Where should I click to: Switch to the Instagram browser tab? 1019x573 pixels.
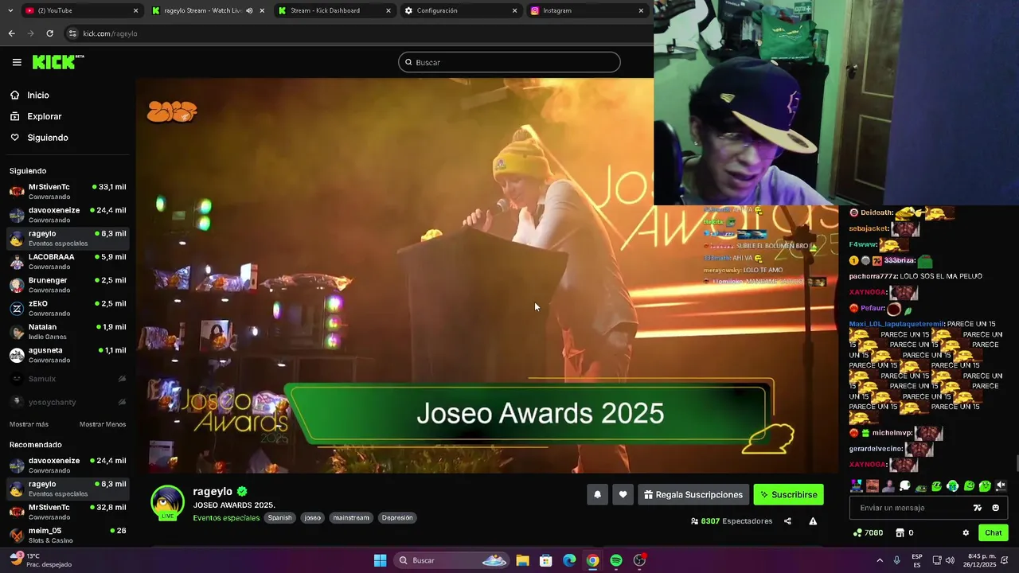588,10
